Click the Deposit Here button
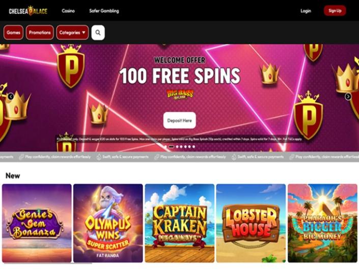359x270 pixels. point(179,120)
